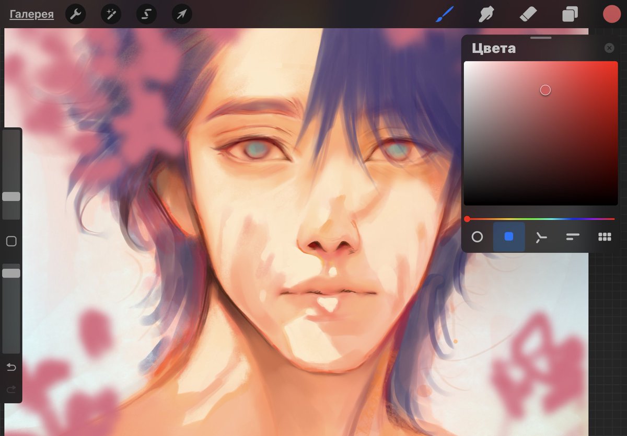The image size is (627, 436).
Task: Activate the Transform arrow tool
Action: (182, 14)
